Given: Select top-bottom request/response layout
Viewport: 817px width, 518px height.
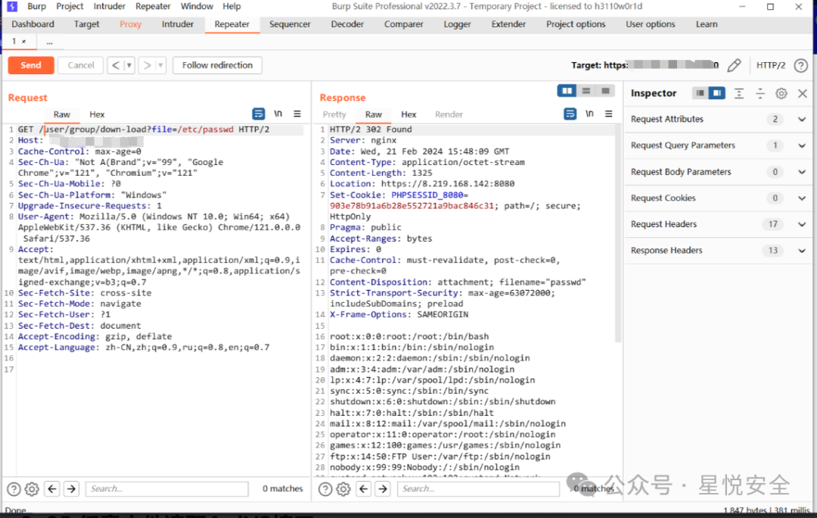Looking at the screenshot, I should (586, 91).
